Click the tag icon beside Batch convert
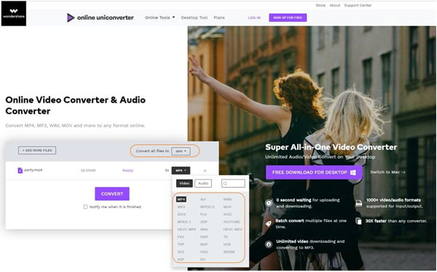The image size is (437, 272). (x=268, y=223)
